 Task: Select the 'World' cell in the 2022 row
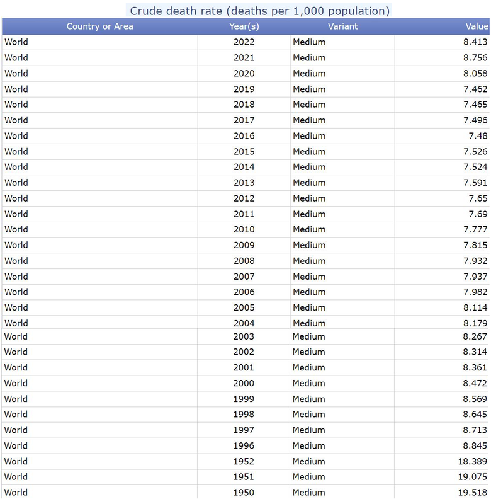click(x=100, y=42)
